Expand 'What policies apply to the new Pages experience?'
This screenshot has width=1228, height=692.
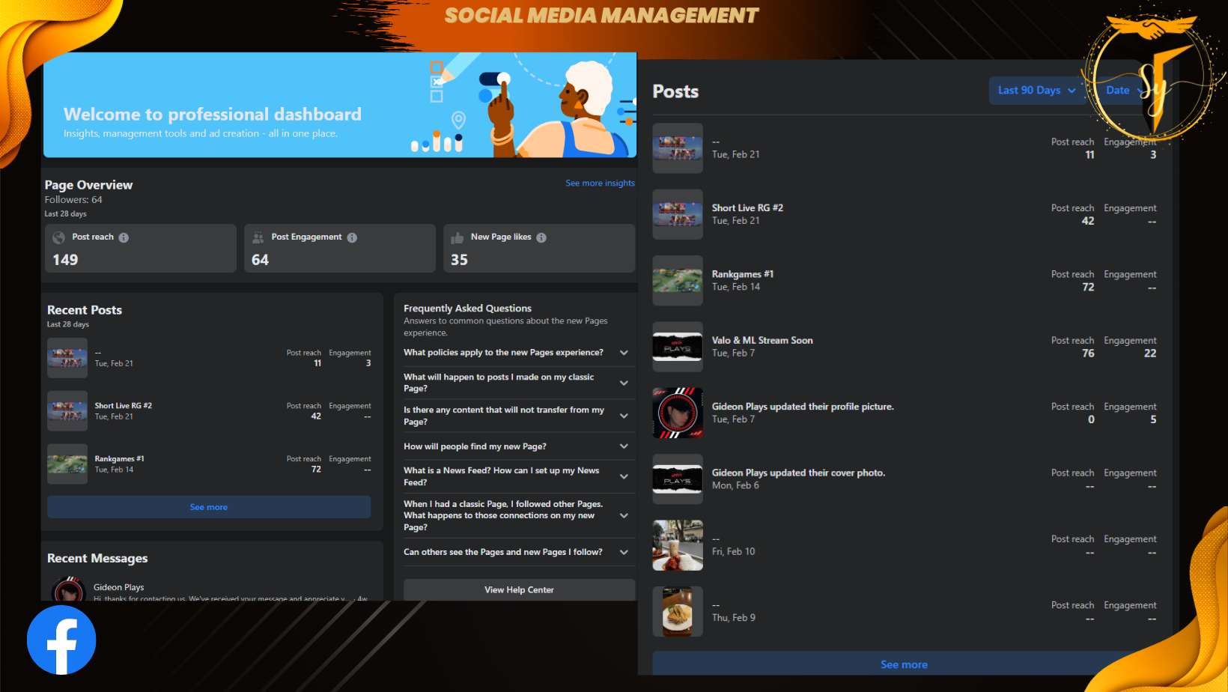[624, 353]
